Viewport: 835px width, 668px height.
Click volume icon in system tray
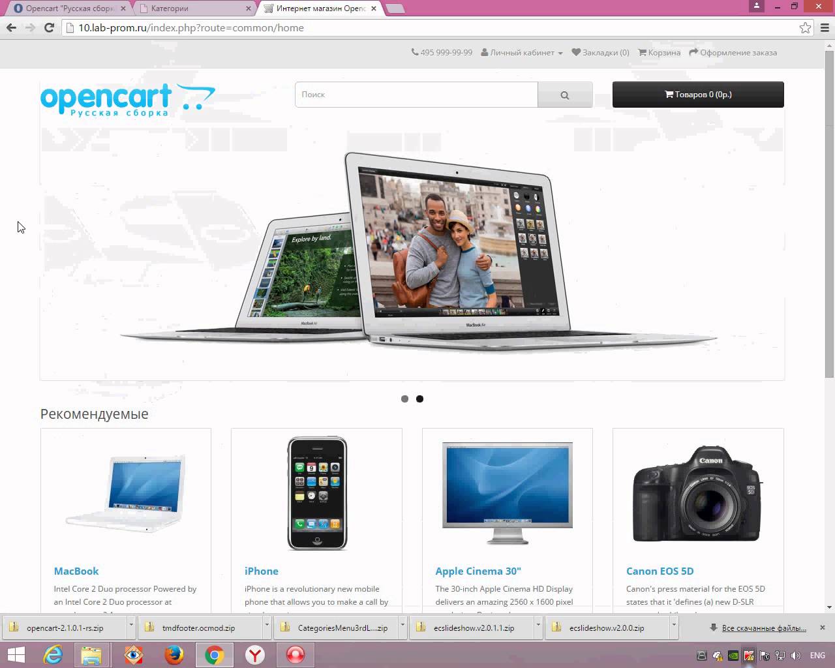click(x=795, y=656)
